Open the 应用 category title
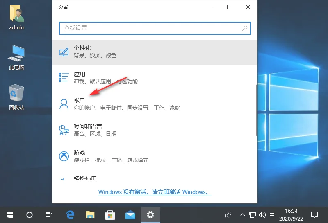328x223 pixels. [x=79, y=74]
